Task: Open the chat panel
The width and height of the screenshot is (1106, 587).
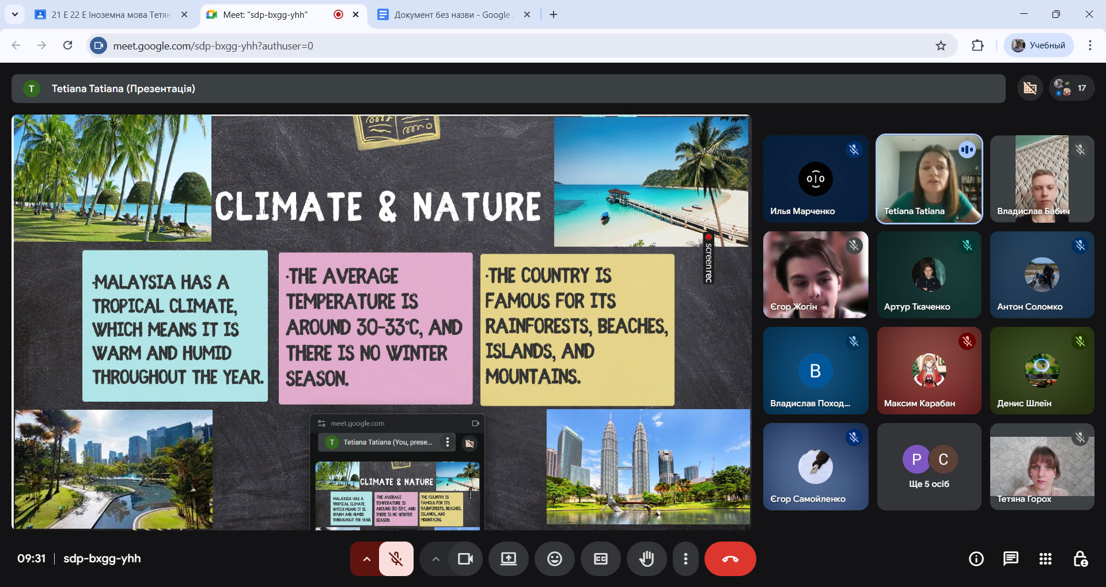Action: (x=1010, y=559)
